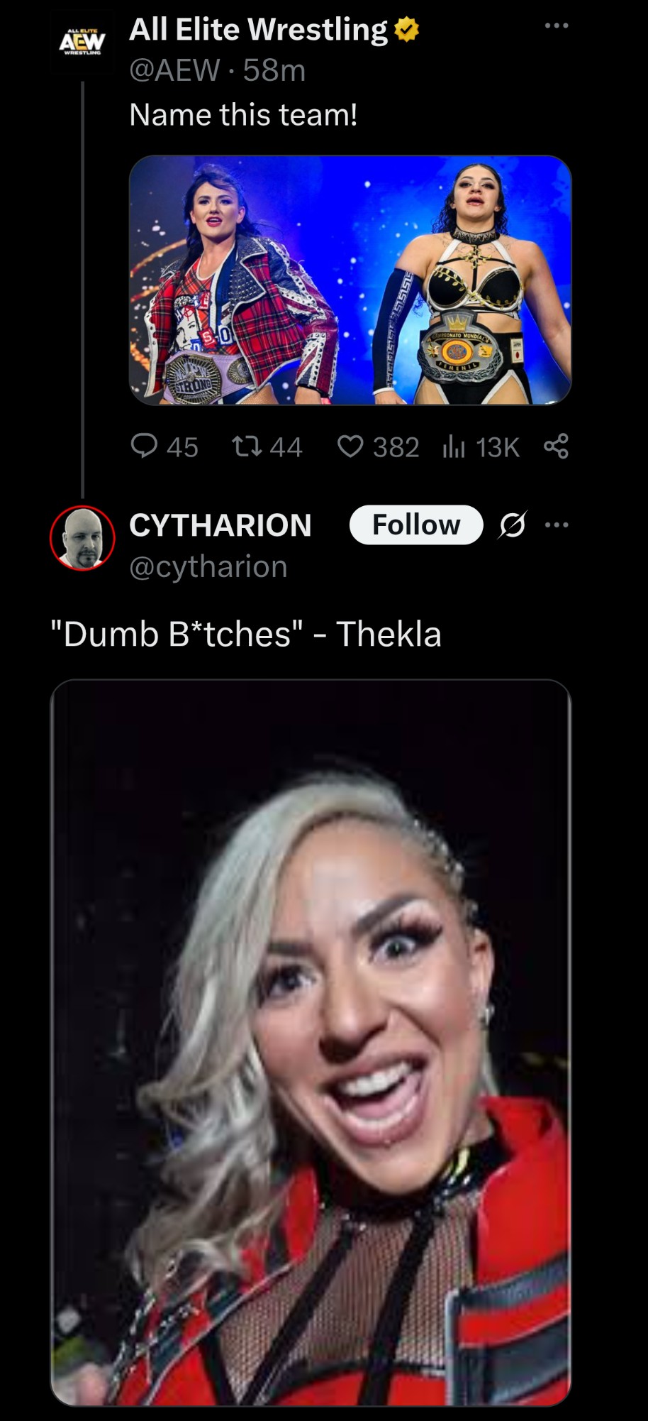Open the three-dot menu on the AEW tweet
648x1421 pixels.
(x=557, y=26)
